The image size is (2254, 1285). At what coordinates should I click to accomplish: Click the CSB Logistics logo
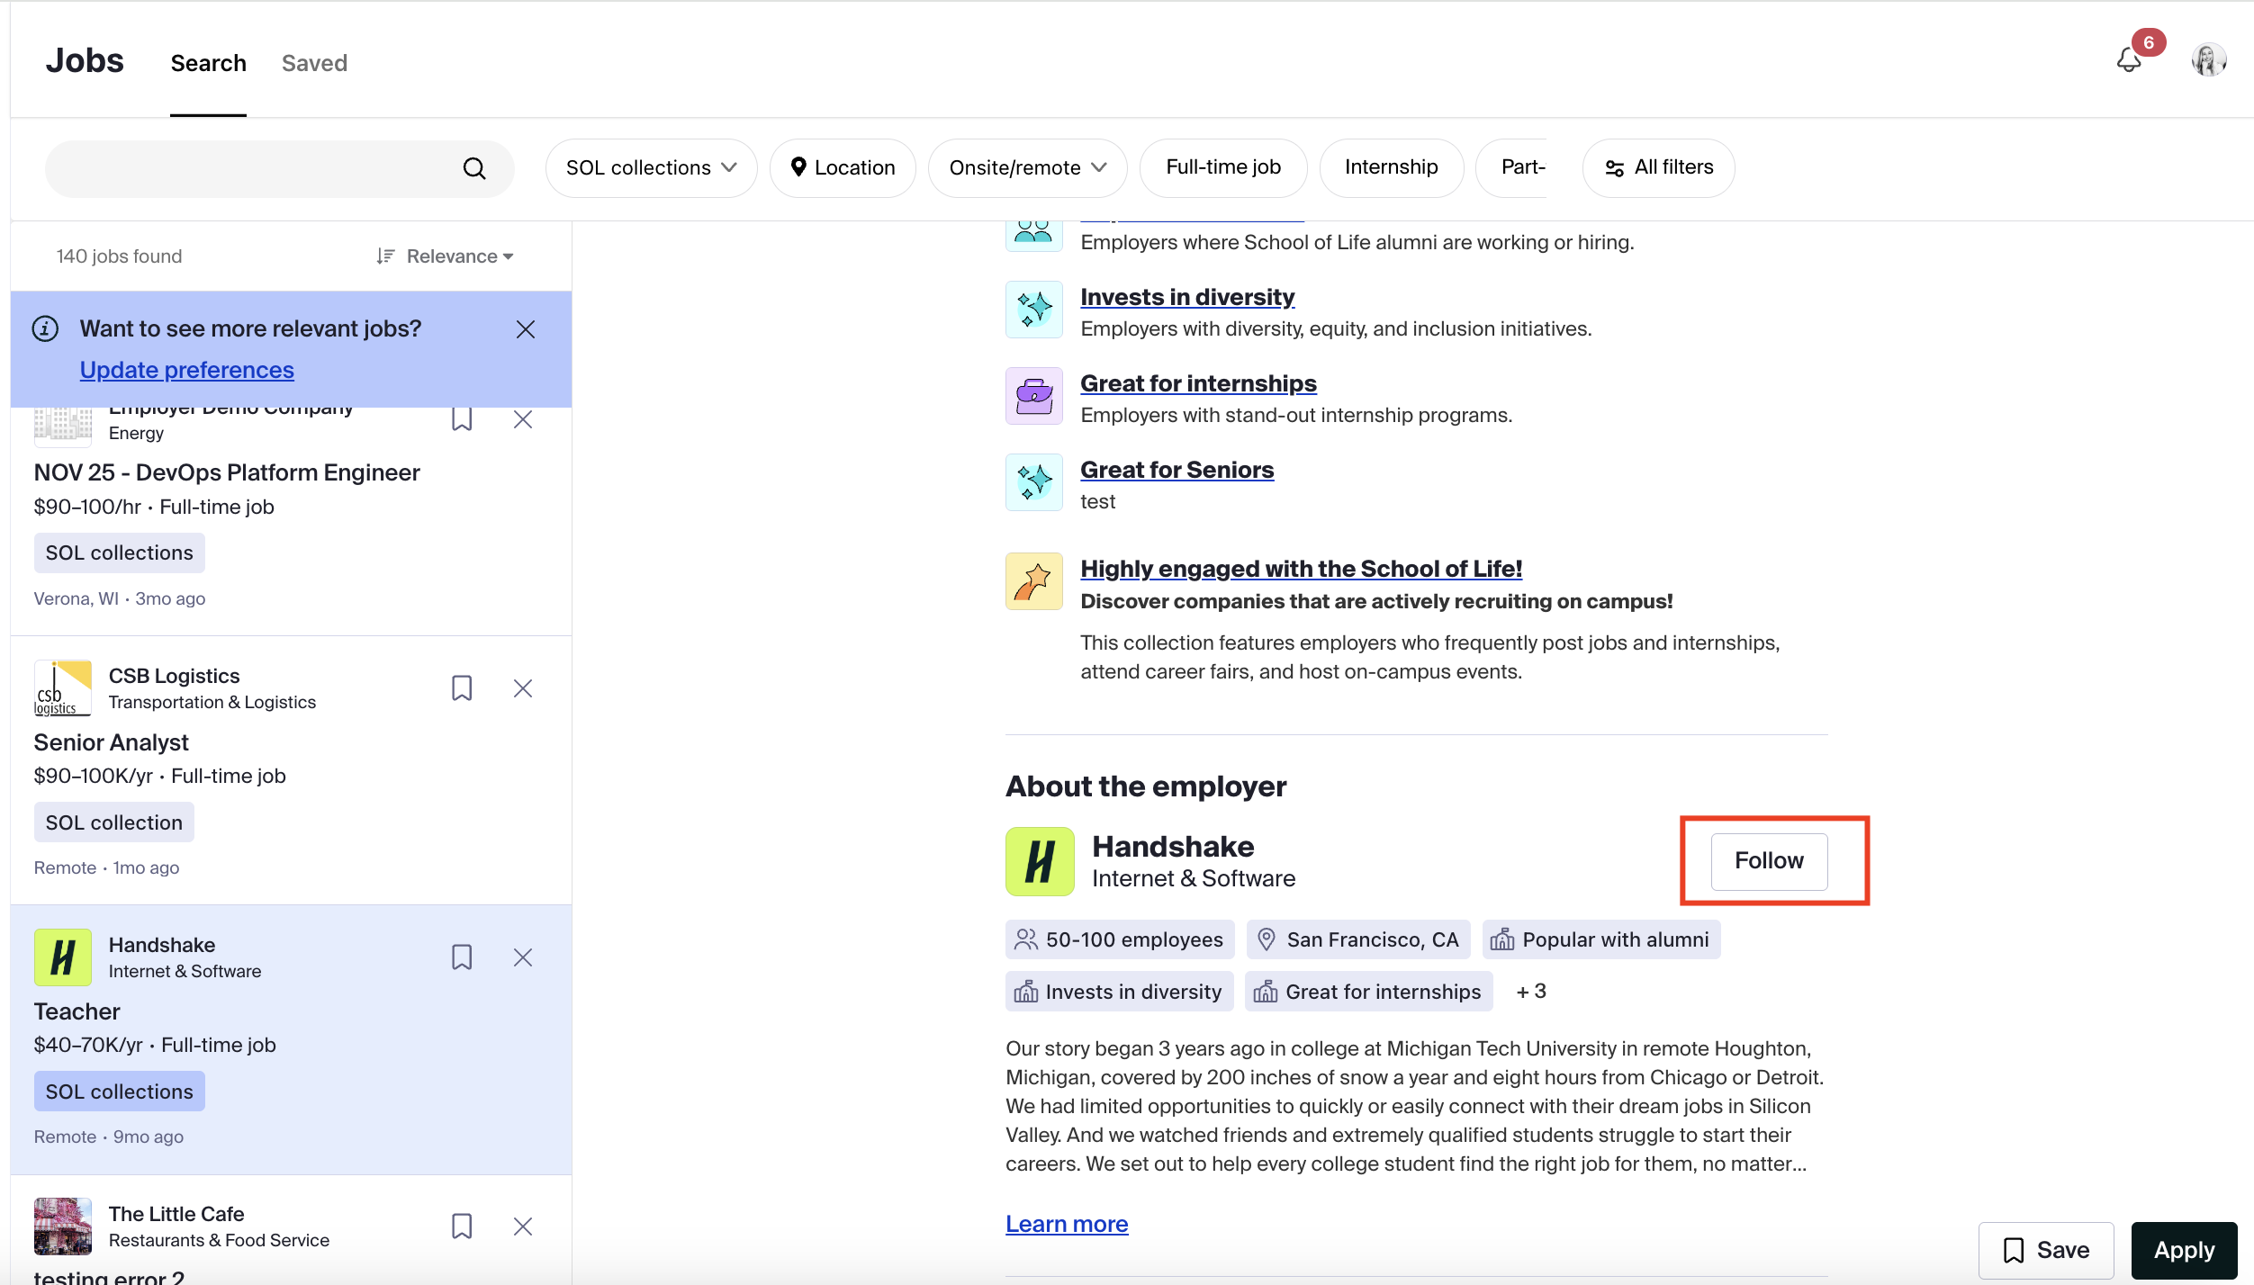pos(63,688)
